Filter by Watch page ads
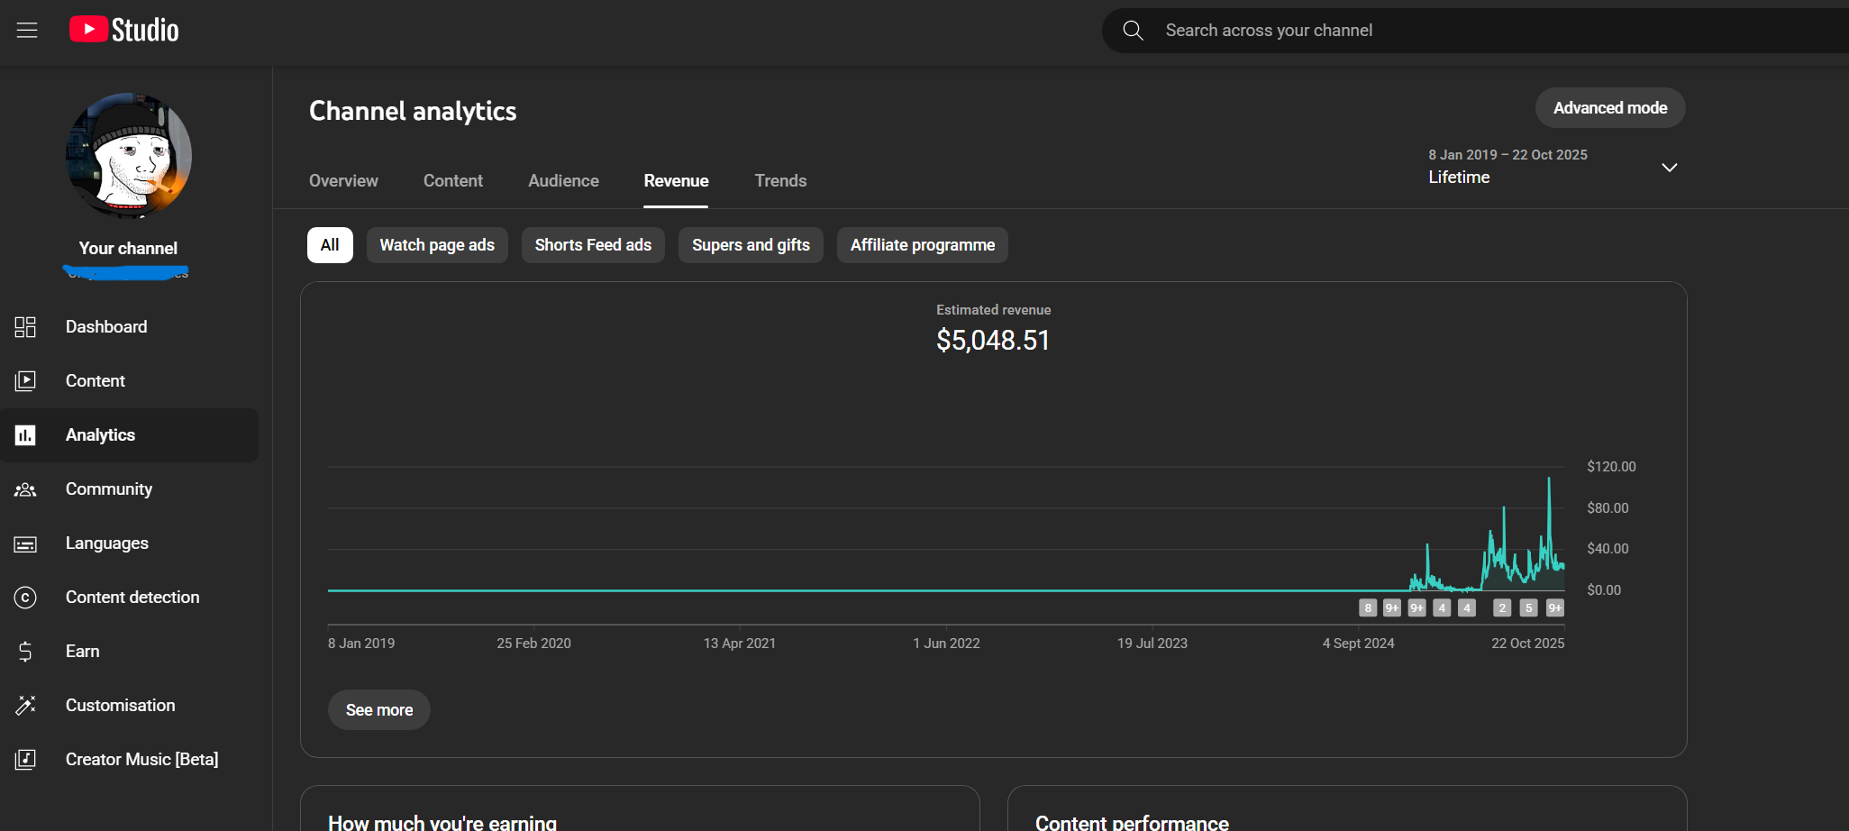Viewport: 1849px width, 831px height. click(437, 245)
